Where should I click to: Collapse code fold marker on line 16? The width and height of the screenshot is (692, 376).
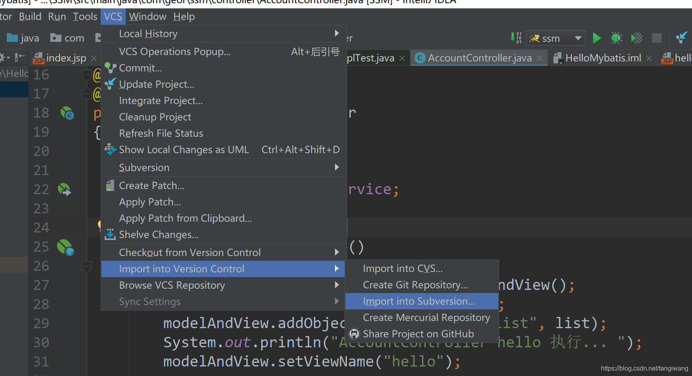point(87,75)
